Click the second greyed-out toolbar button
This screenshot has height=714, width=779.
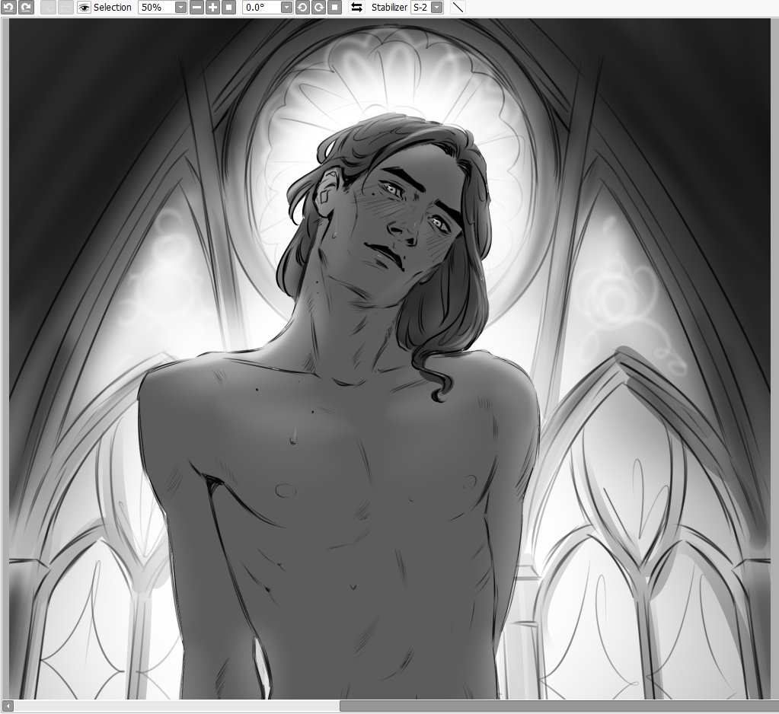pos(65,8)
